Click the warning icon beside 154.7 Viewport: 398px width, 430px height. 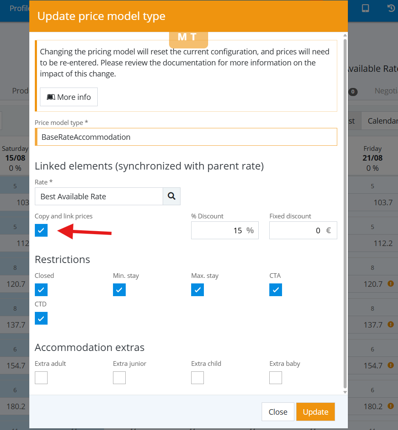(391, 365)
